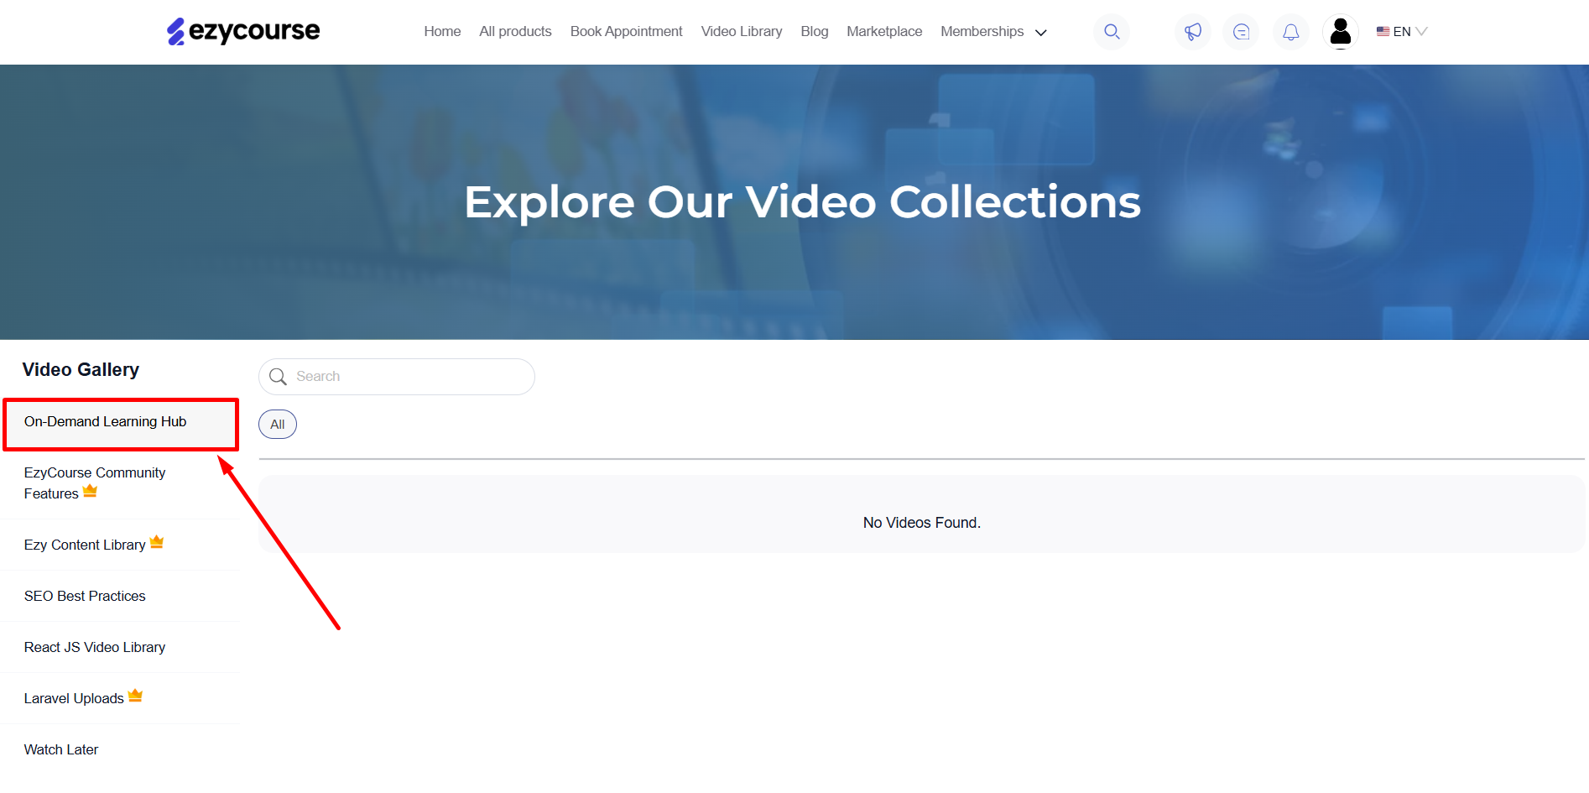Click the video Search input field

(x=397, y=377)
